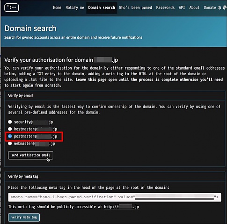
Task: Go to the Home page
Action: pos(57,7)
